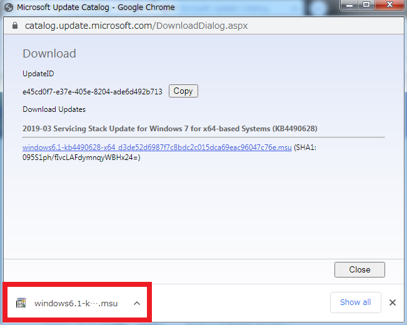Click the Download heading

49,54
